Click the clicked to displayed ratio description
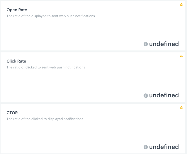The width and height of the screenshot is (187, 154). (x=45, y=119)
